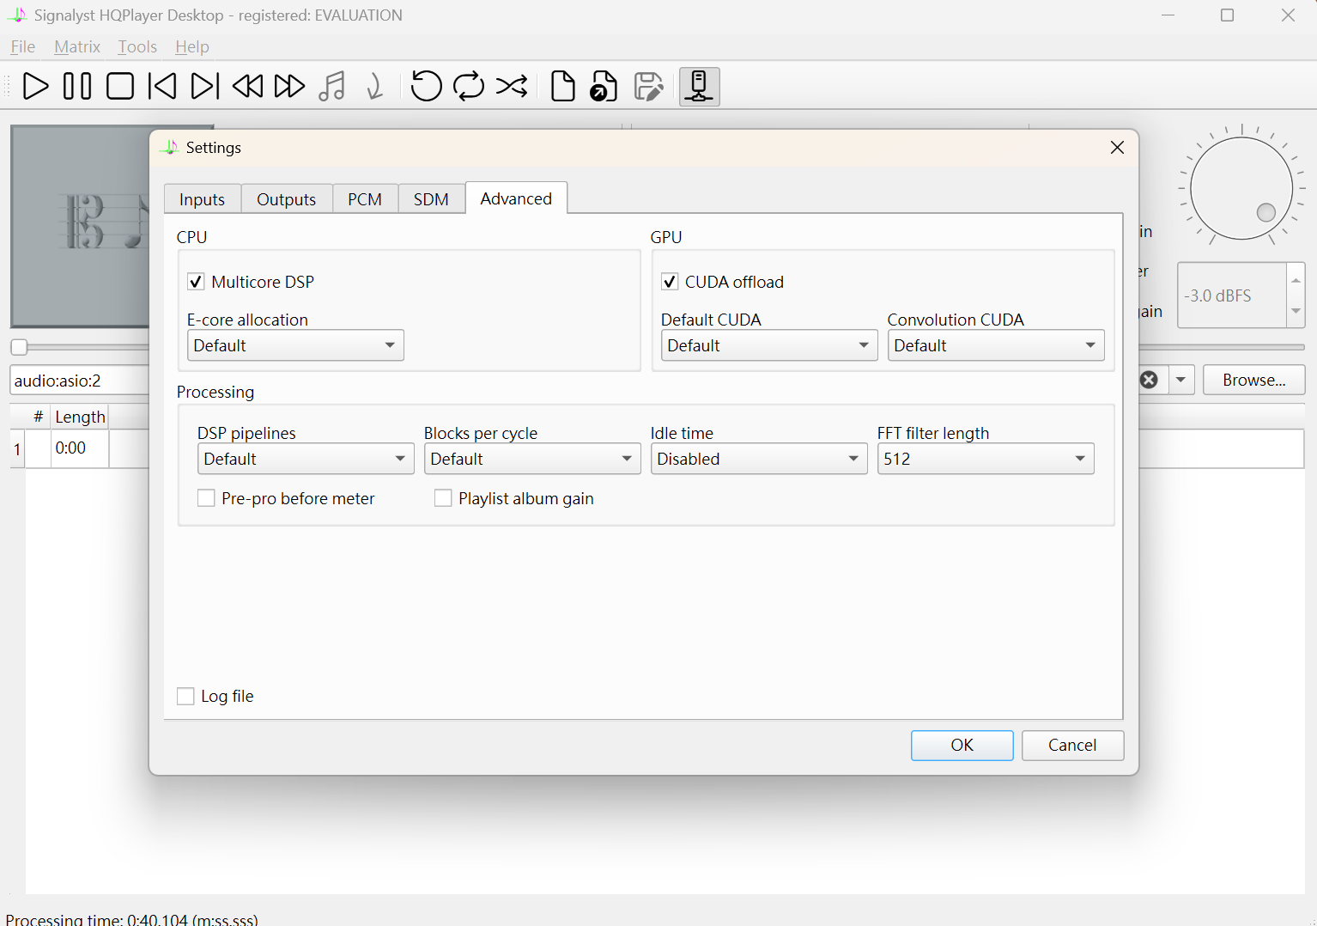Click the Length column header

pos(80,417)
